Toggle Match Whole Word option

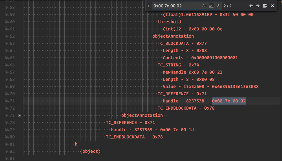pos(211,6)
